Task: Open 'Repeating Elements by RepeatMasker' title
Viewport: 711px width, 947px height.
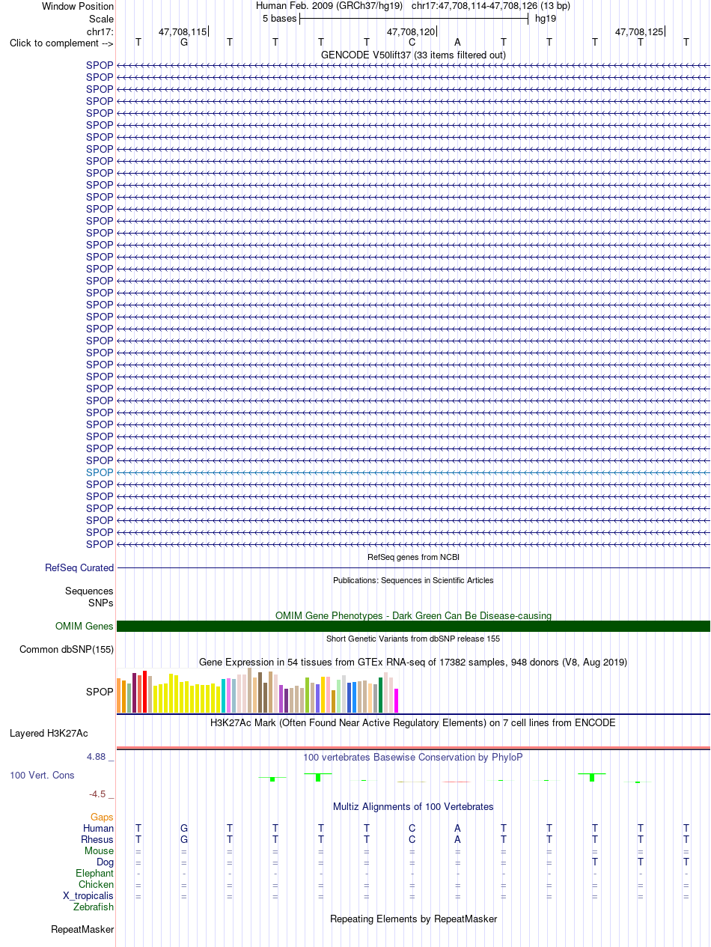Action: [x=413, y=919]
